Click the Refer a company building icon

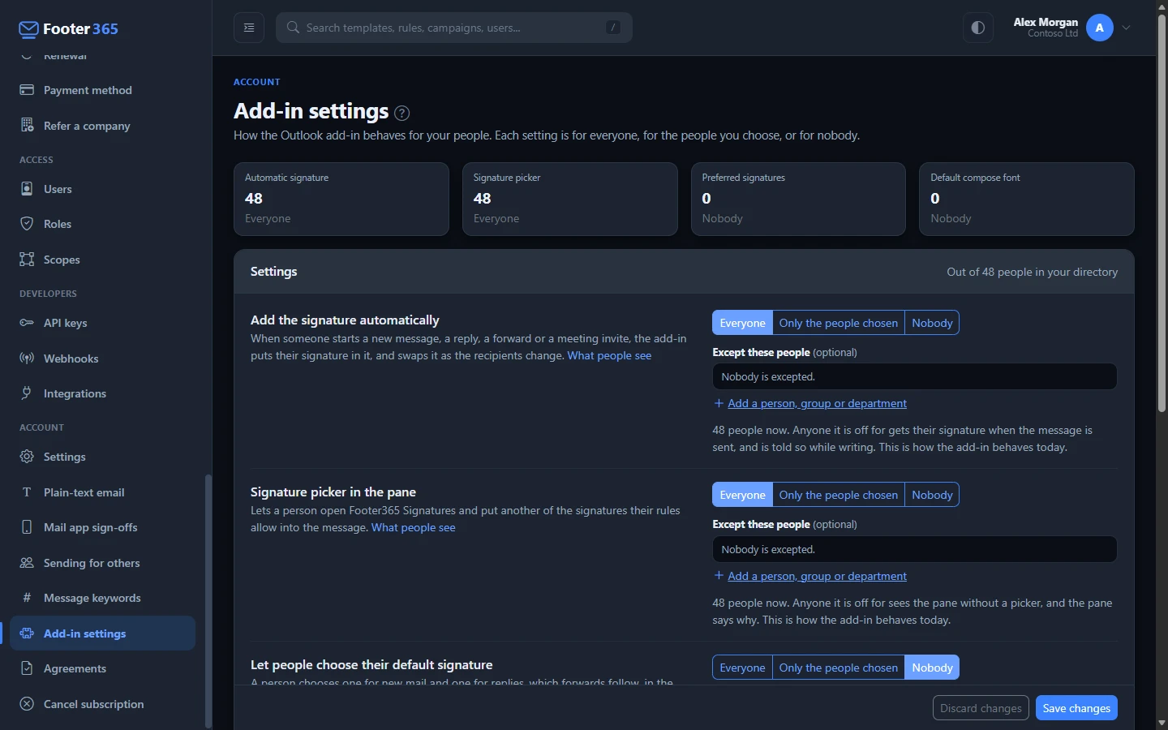point(27,126)
